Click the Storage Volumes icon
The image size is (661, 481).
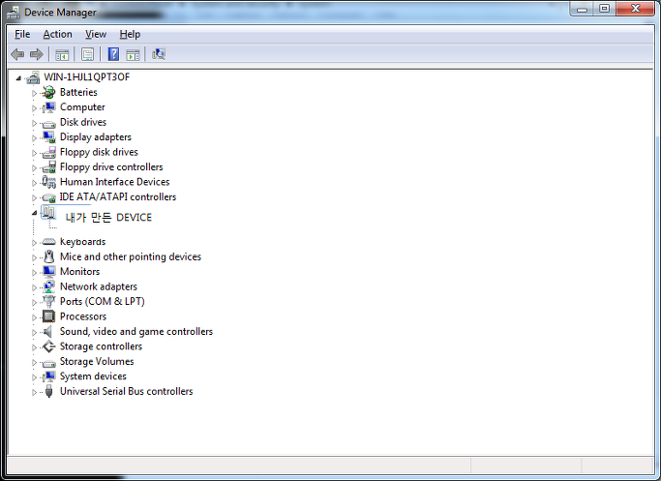pyautogui.click(x=49, y=363)
